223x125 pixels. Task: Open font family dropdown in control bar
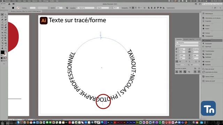(95, 8)
